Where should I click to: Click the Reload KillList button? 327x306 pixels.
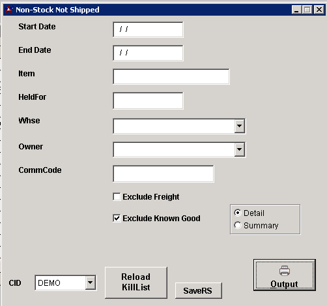coord(136,283)
